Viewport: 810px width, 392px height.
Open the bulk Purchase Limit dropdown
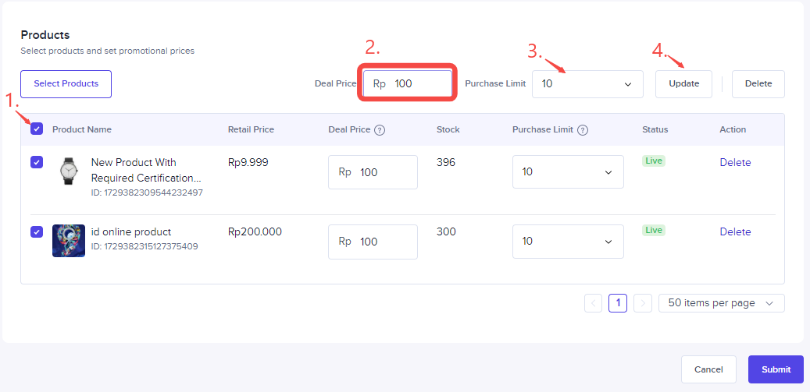[587, 84]
